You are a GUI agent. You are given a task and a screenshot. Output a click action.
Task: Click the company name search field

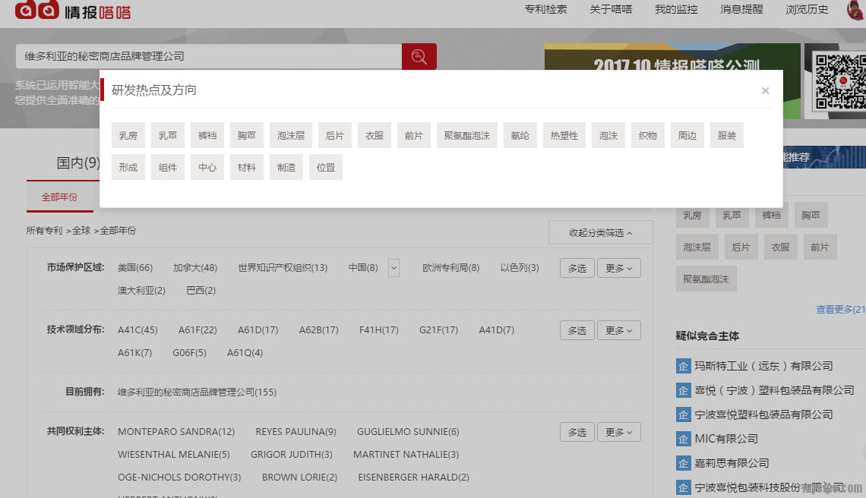click(x=209, y=56)
